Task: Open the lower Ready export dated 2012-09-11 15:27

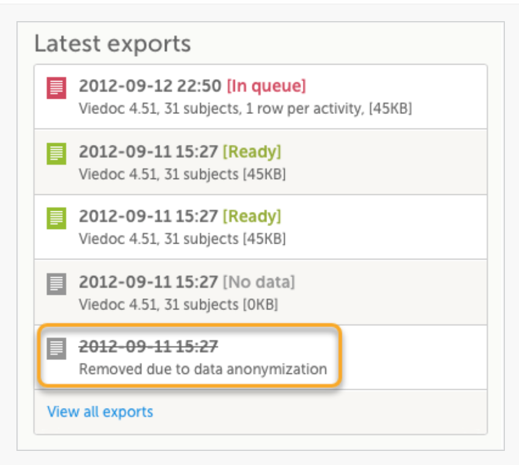Action: point(149,217)
